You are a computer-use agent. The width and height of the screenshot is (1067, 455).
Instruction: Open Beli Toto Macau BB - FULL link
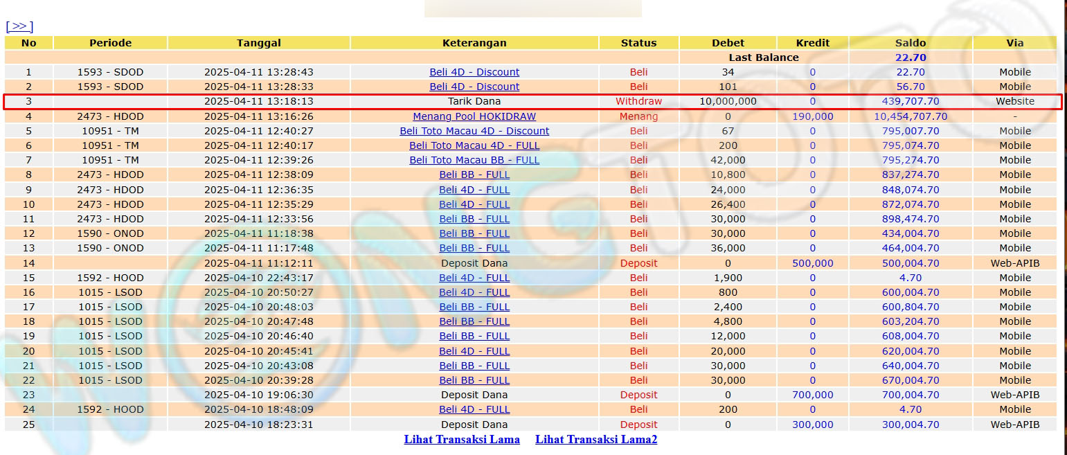474,160
